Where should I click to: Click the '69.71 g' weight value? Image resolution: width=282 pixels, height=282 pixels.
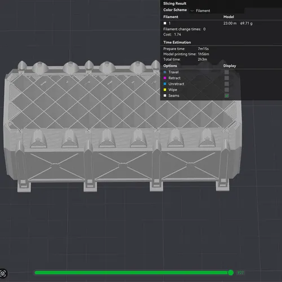point(246,23)
